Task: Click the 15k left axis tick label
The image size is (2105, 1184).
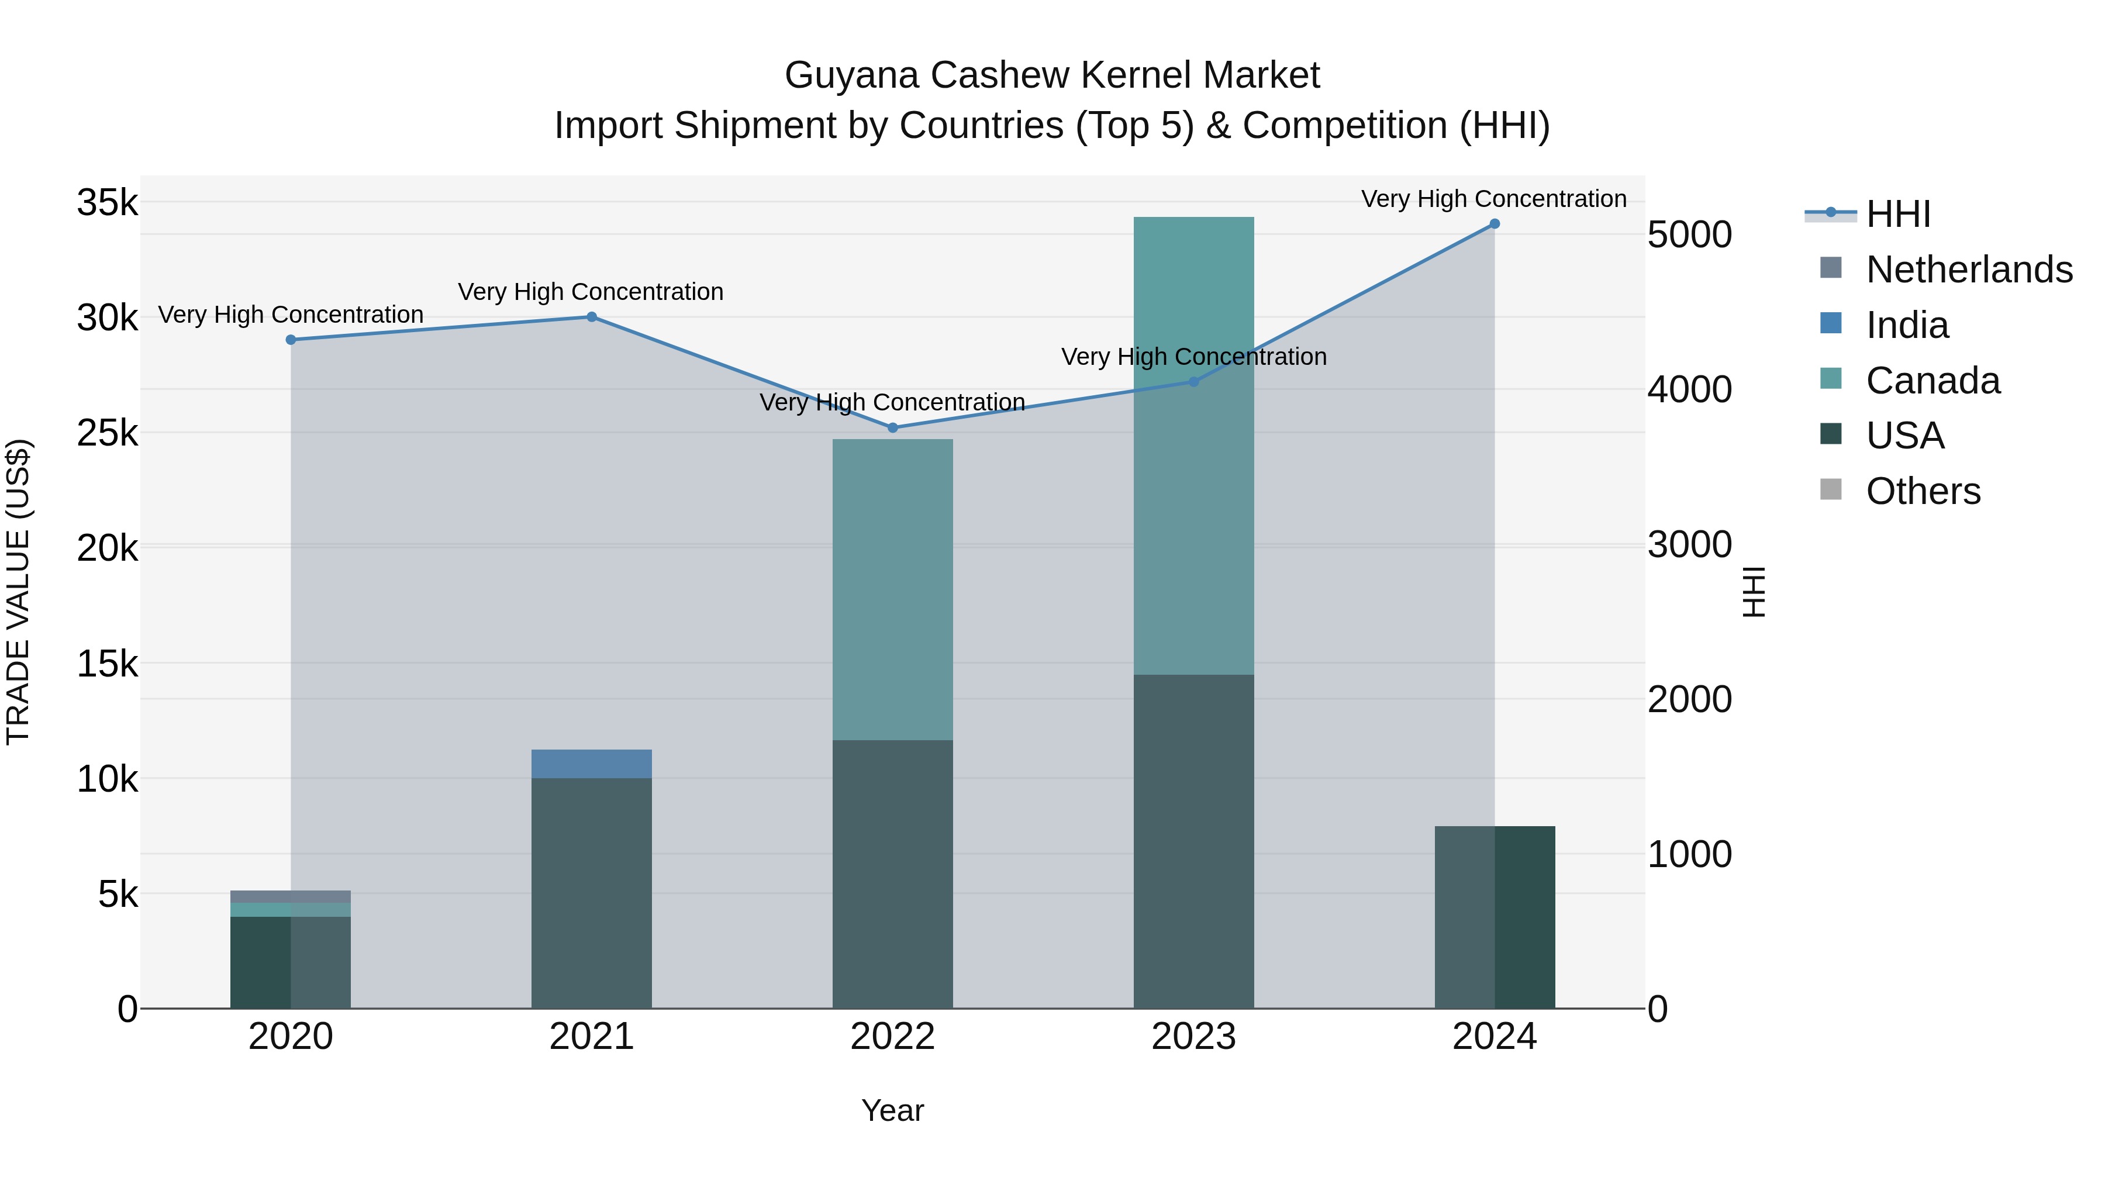Action: [108, 664]
